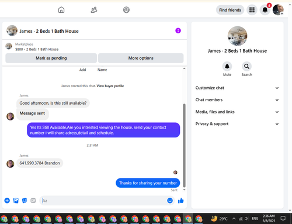Open the network icon in system tray
292x224 pixels.
[241, 219]
